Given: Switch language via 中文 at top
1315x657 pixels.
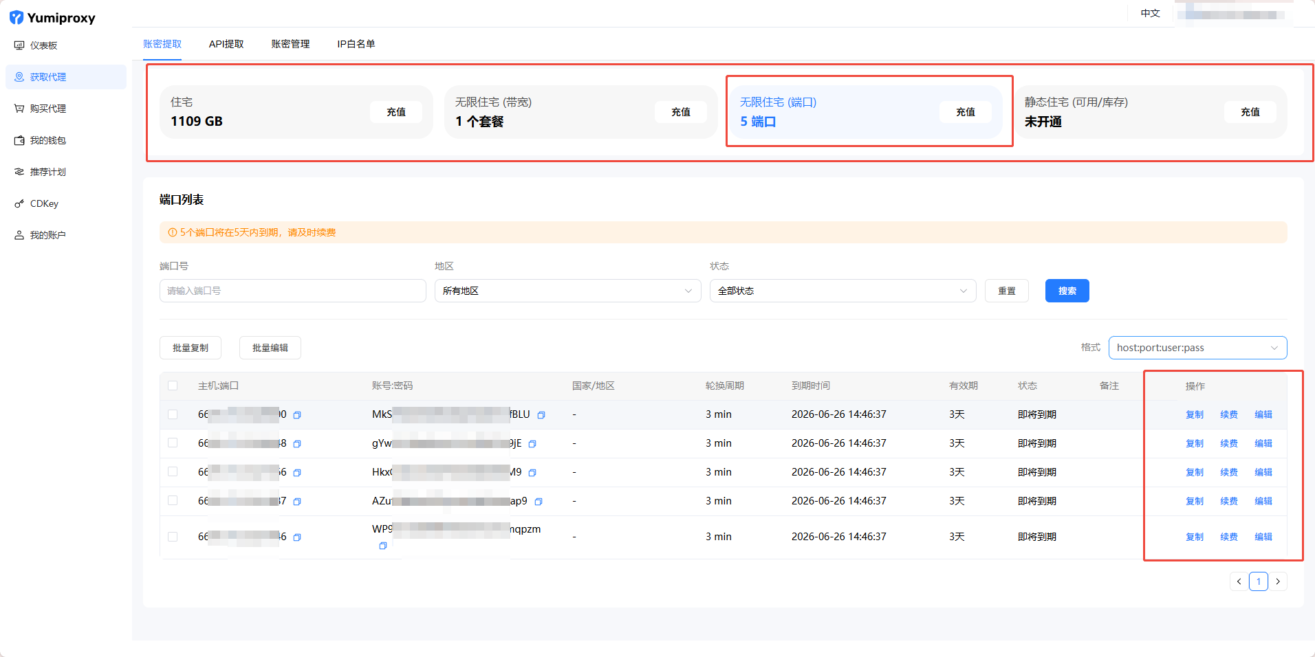Looking at the screenshot, I should [x=1151, y=13].
